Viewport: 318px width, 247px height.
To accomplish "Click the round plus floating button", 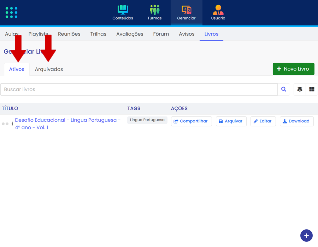I will point(306,235).
